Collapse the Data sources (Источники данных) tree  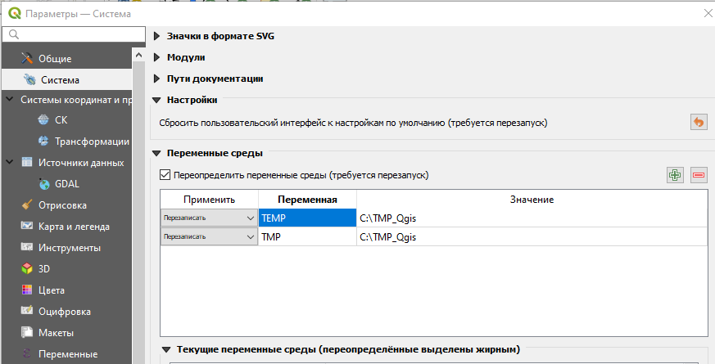(9, 163)
